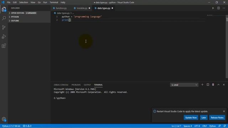Open the Source Control view
228x128 pixels.
click(x=4, y=27)
